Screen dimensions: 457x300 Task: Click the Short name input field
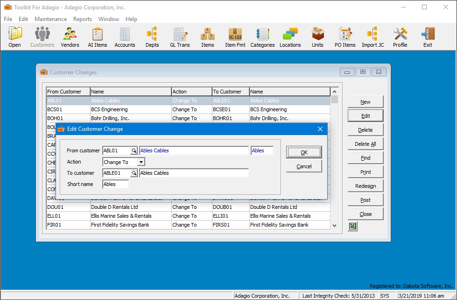click(x=115, y=184)
